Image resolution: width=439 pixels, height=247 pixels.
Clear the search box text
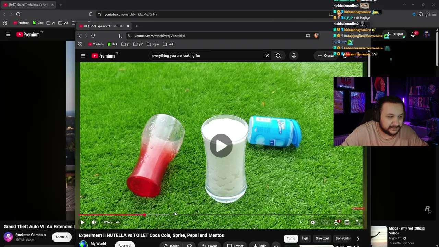coord(267,56)
